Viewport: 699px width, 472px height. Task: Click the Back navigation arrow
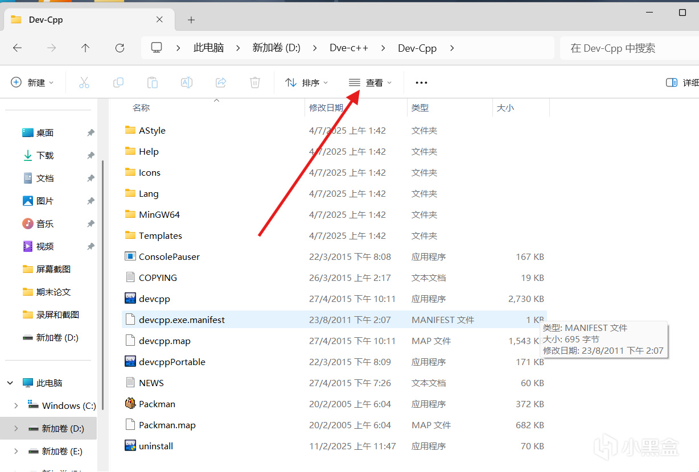(17, 48)
